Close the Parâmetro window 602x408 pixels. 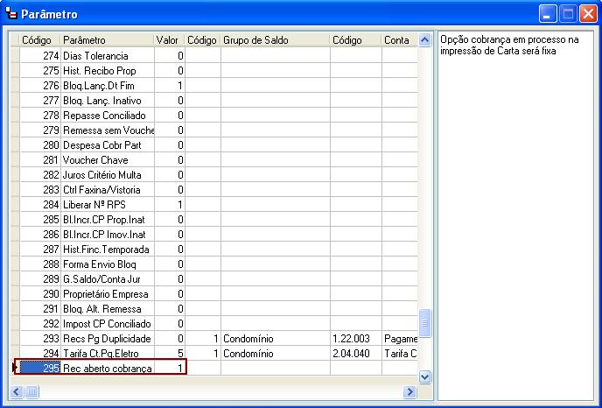587,14
